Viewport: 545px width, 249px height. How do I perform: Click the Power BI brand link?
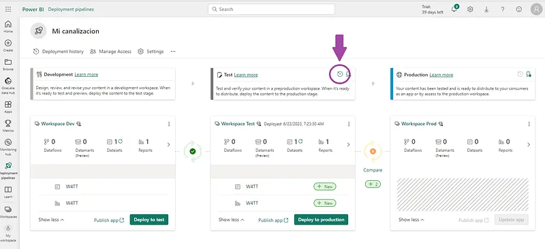33,10
